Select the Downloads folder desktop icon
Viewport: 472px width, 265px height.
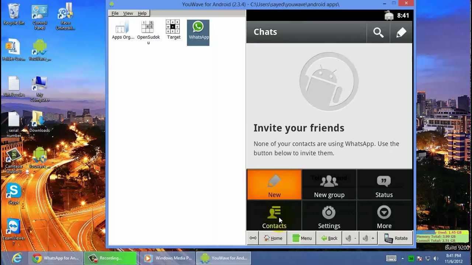click(39, 122)
